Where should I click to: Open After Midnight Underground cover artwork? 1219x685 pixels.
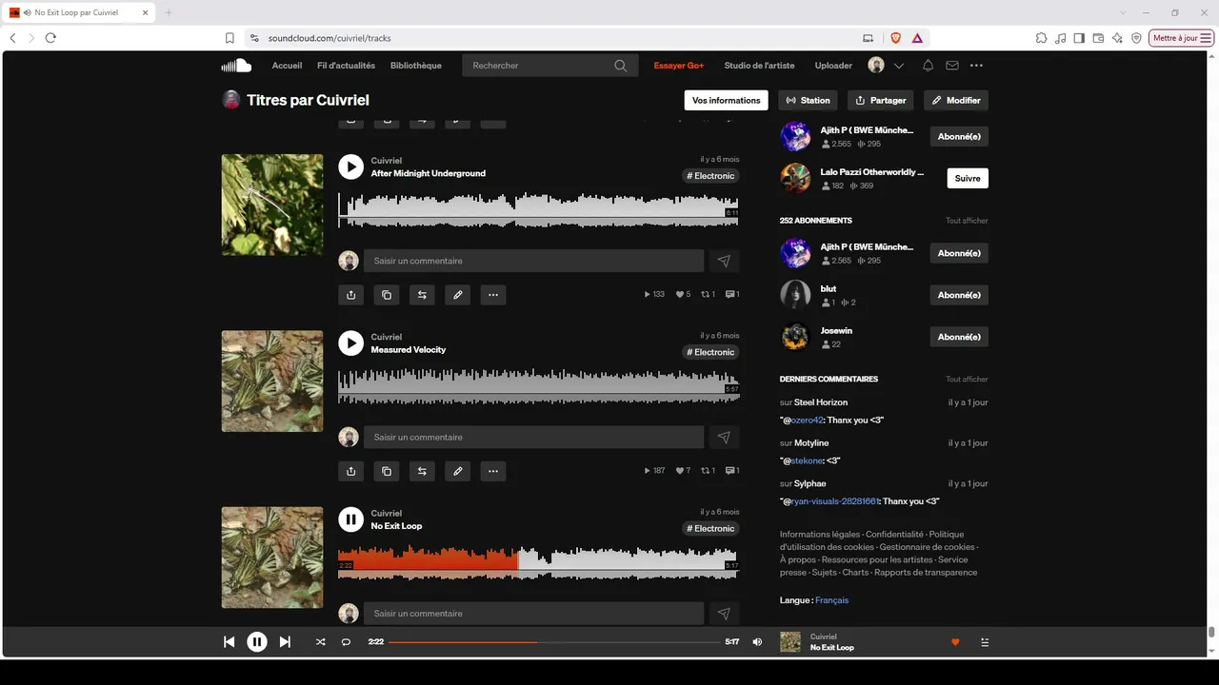coord(272,205)
